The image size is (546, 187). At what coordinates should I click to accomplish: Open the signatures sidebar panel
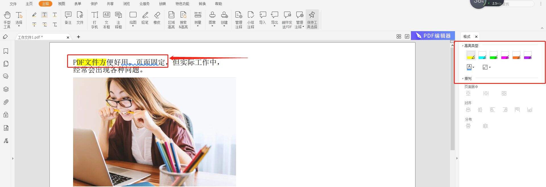(x=6, y=141)
